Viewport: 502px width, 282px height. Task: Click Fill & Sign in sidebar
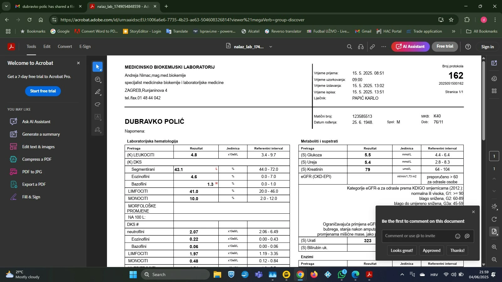(x=31, y=197)
